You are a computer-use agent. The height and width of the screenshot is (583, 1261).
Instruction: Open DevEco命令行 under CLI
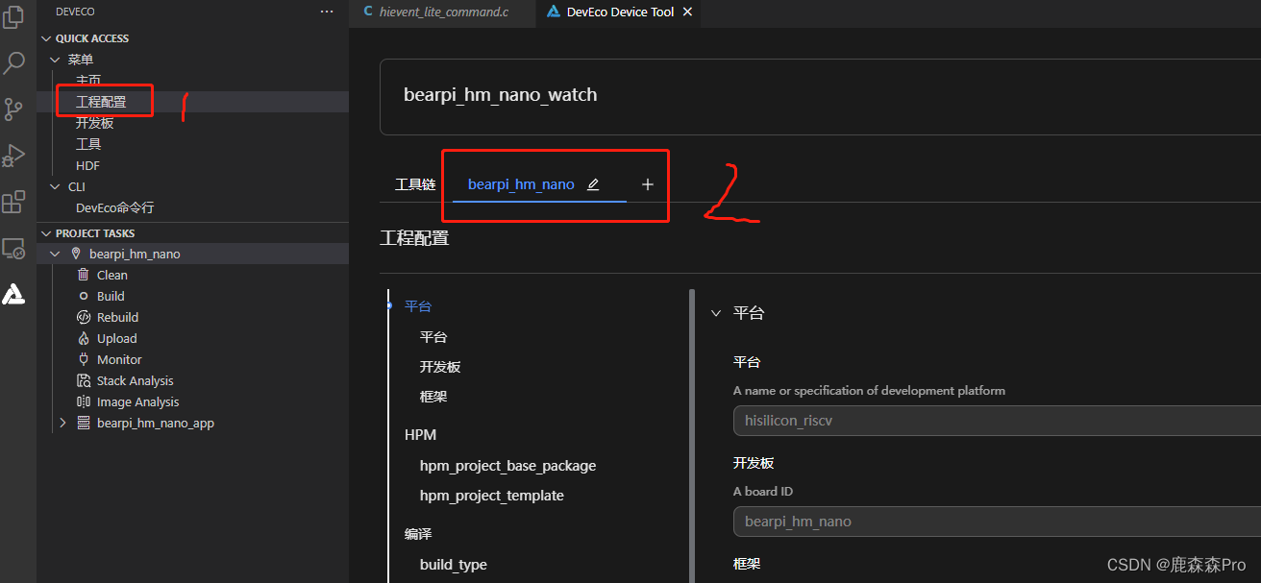tap(114, 207)
